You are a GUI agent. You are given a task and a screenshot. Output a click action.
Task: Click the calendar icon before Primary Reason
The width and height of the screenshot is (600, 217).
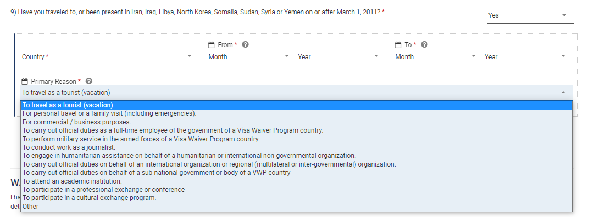(x=25, y=82)
